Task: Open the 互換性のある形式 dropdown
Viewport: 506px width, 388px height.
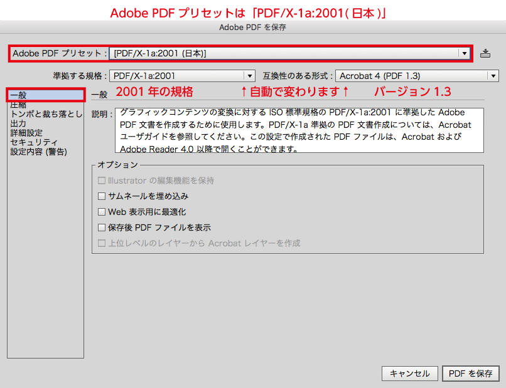Action: click(417, 76)
